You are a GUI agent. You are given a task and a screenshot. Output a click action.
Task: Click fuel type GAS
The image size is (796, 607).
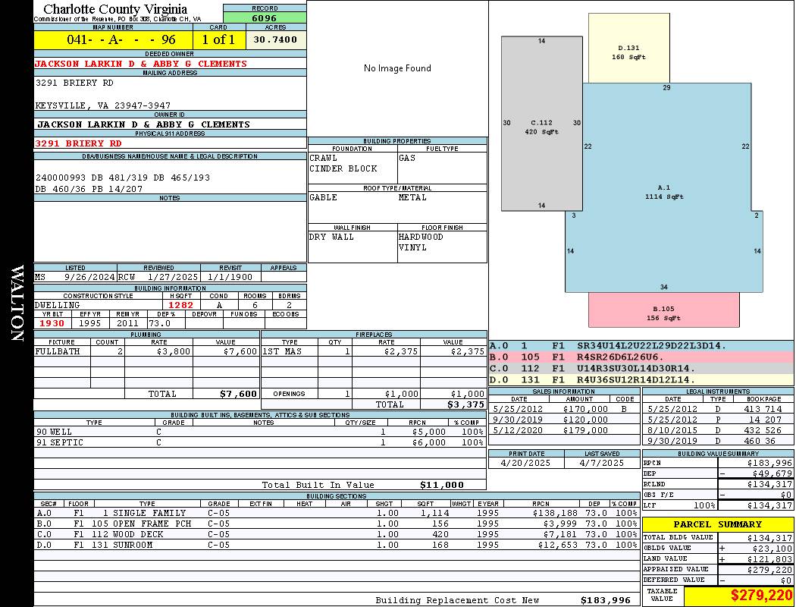[x=407, y=159]
